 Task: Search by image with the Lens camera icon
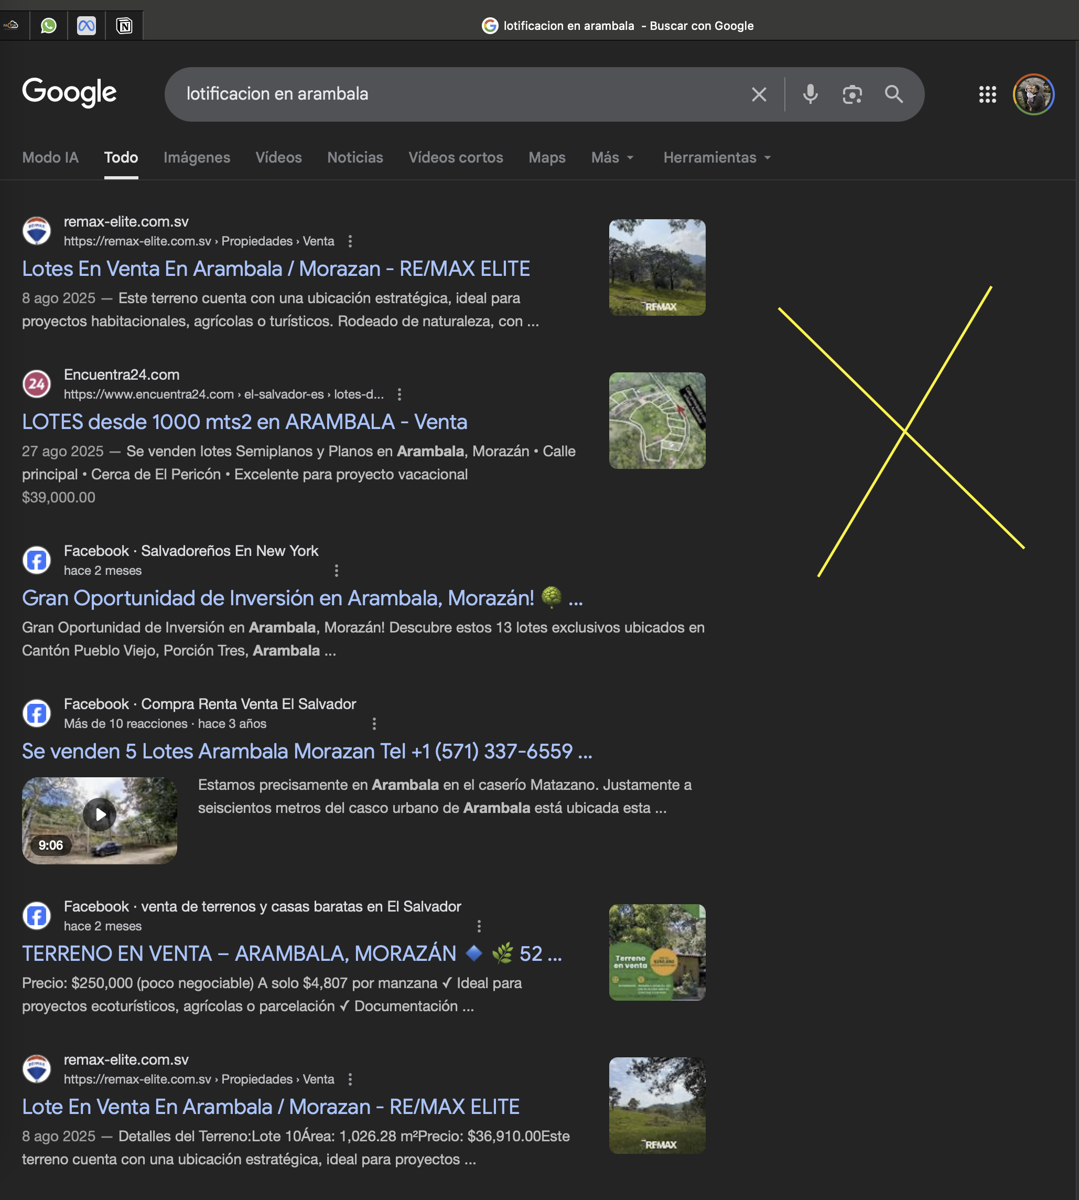pyautogui.click(x=852, y=94)
